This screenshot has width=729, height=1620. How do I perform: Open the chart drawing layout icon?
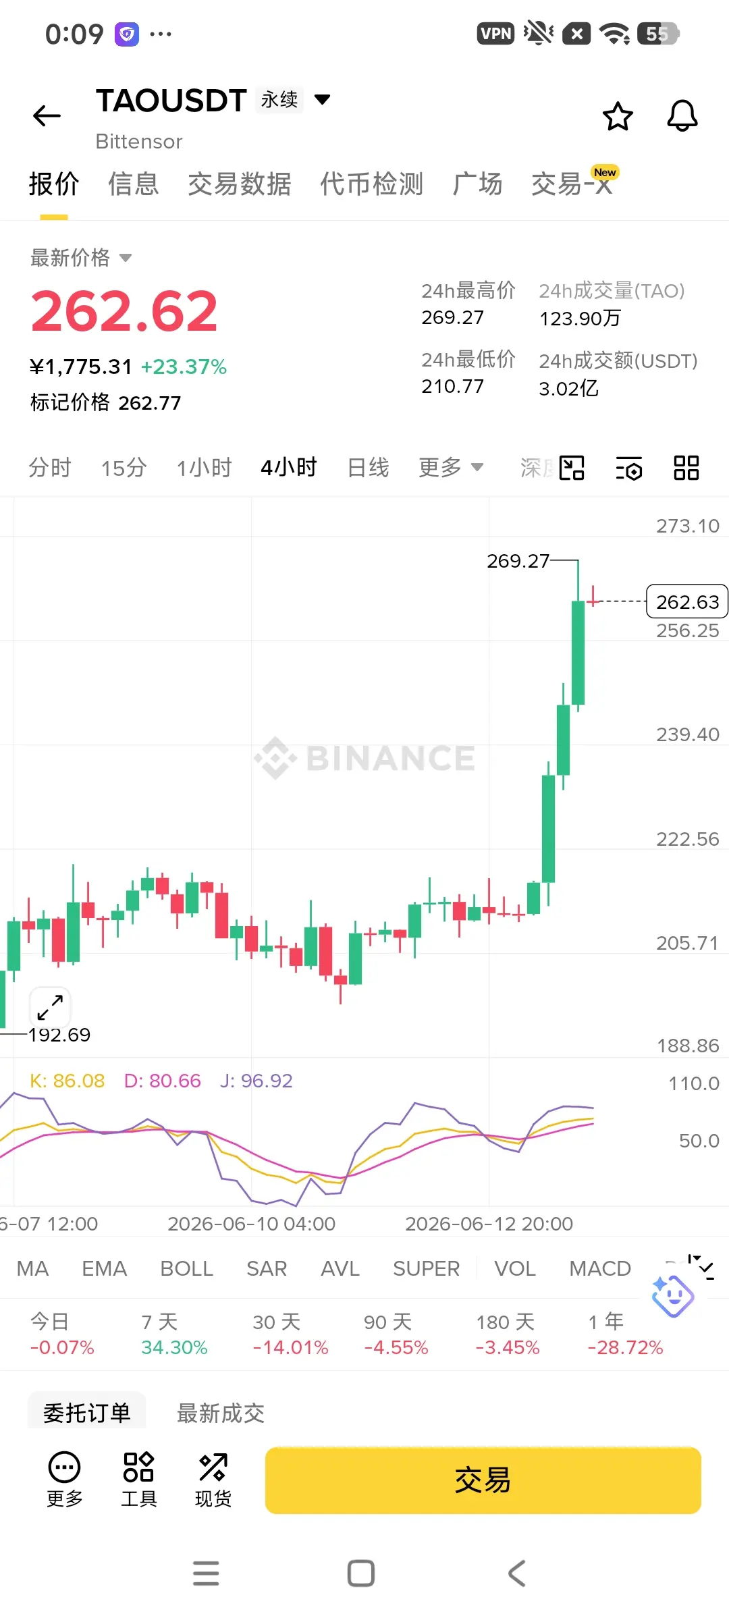(571, 468)
